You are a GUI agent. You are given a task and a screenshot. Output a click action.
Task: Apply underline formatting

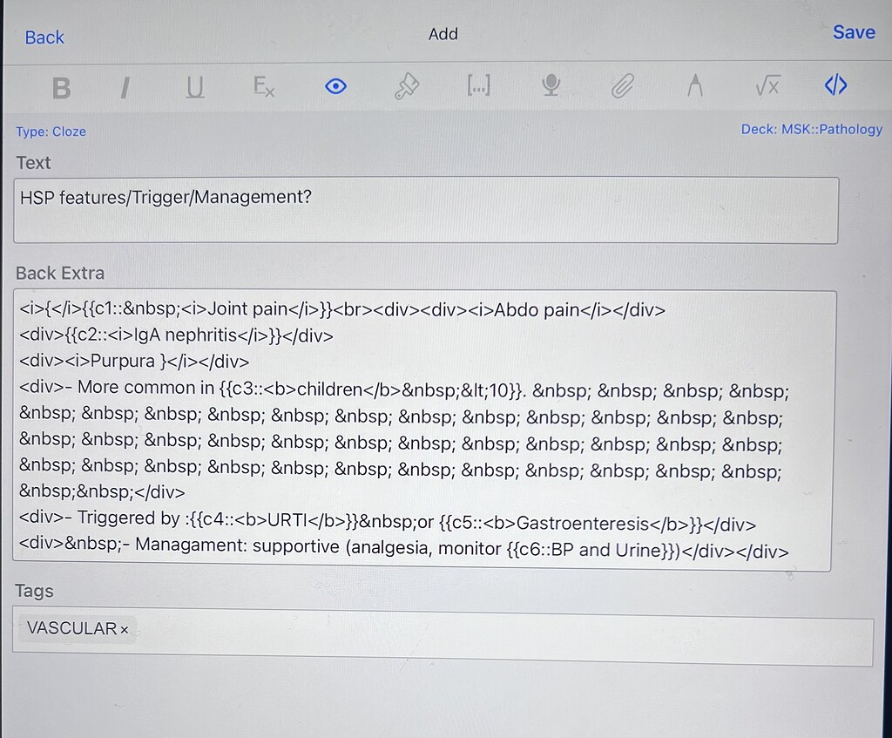(194, 86)
